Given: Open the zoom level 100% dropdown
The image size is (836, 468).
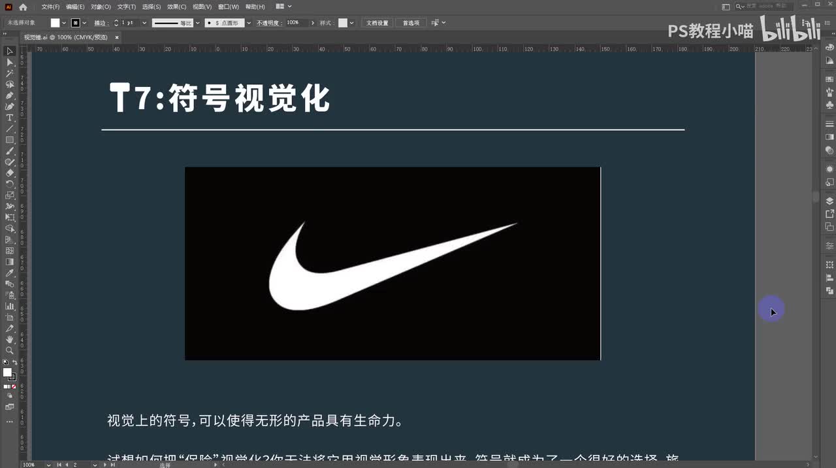Looking at the screenshot, I should tap(48, 465).
